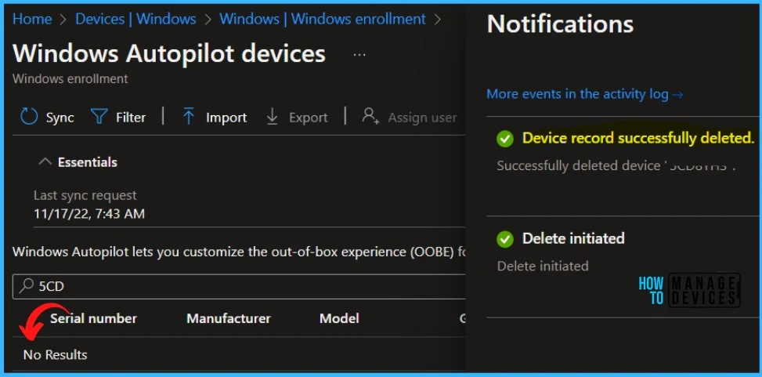The image size is (762, 377).
Task: Click the search magnifier icon
Action: click(25, 286)
